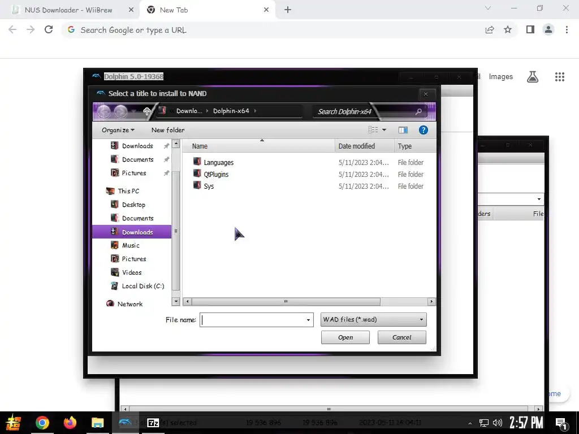Open the view options dropdown arrow
579x434 pixels.
pyautogui.click(x=384, y=130)
